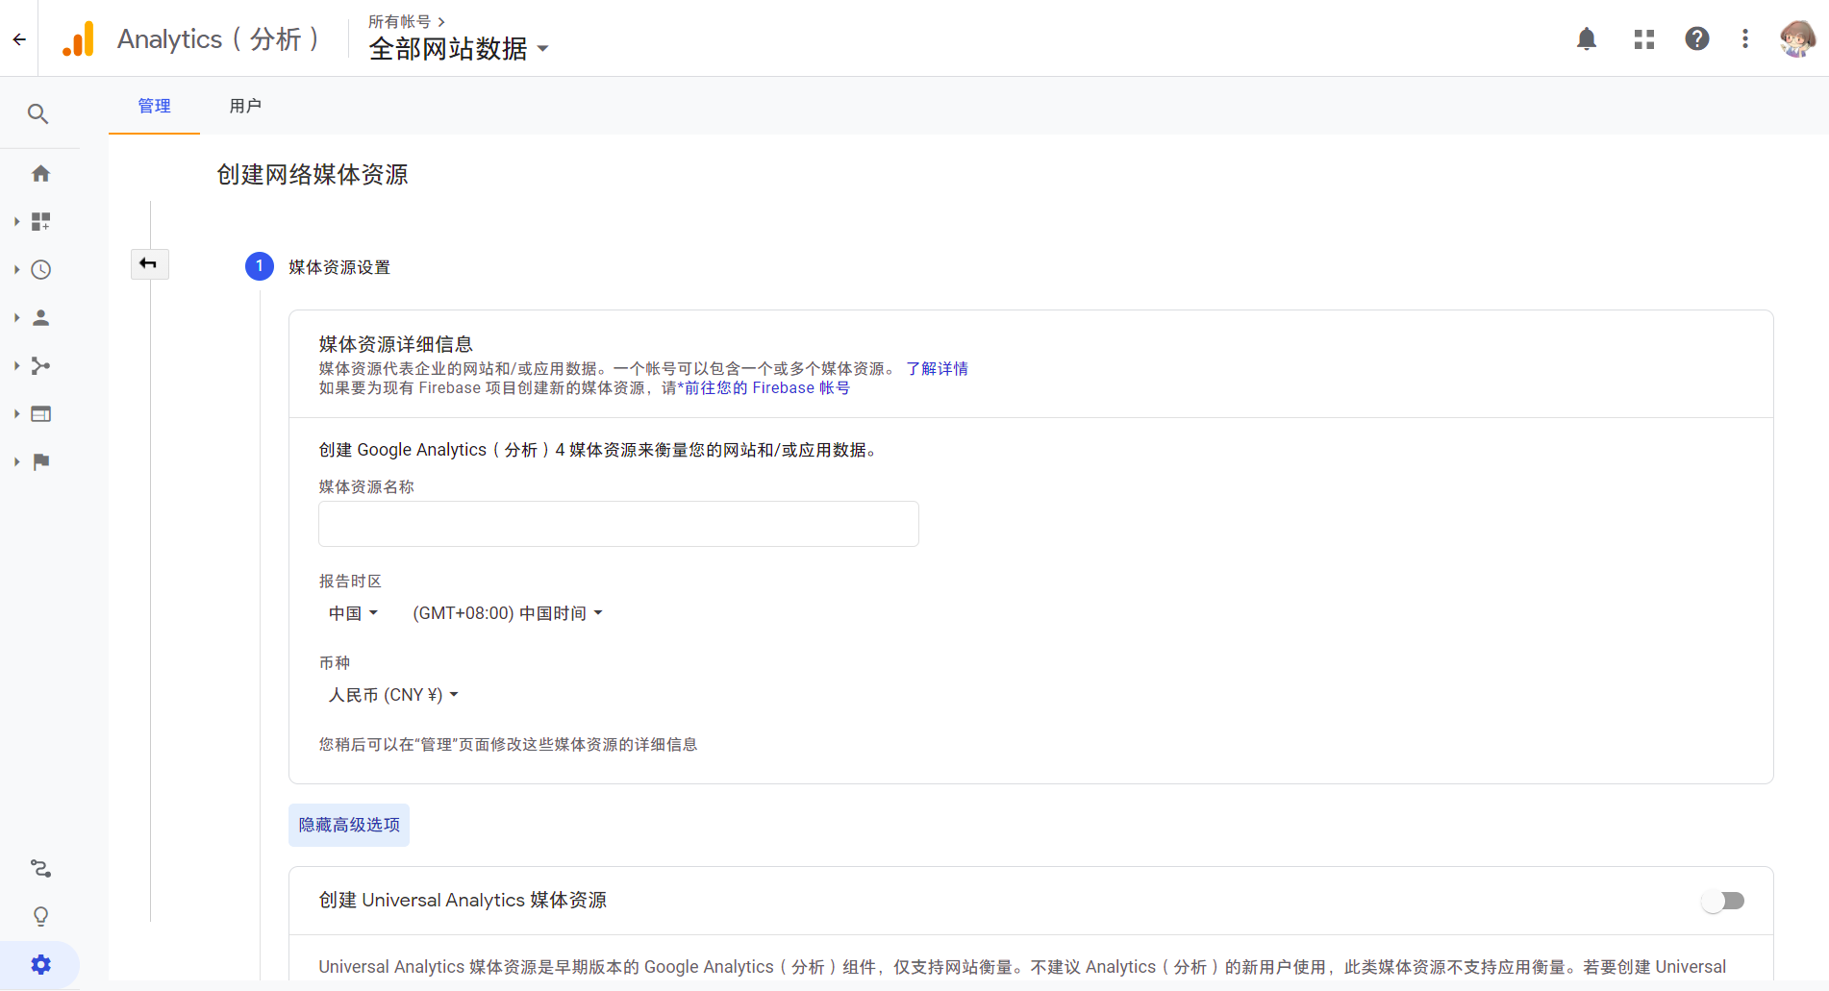1829x991 pixels.
Task: Switch to the 管理 tab
Action: point(154,106)
